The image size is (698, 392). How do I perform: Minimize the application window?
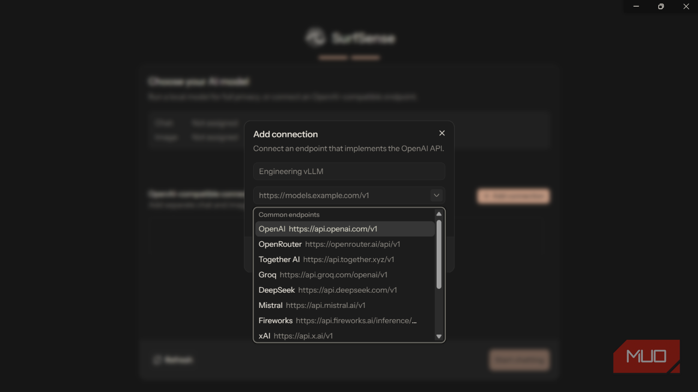pos(636,7)
